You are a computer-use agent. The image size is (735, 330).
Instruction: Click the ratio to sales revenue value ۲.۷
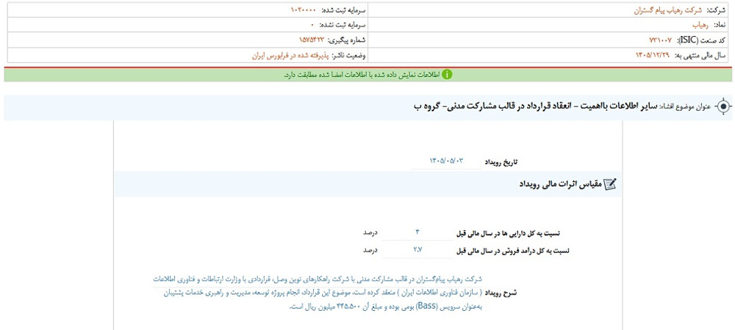click(x=417, y=250)
